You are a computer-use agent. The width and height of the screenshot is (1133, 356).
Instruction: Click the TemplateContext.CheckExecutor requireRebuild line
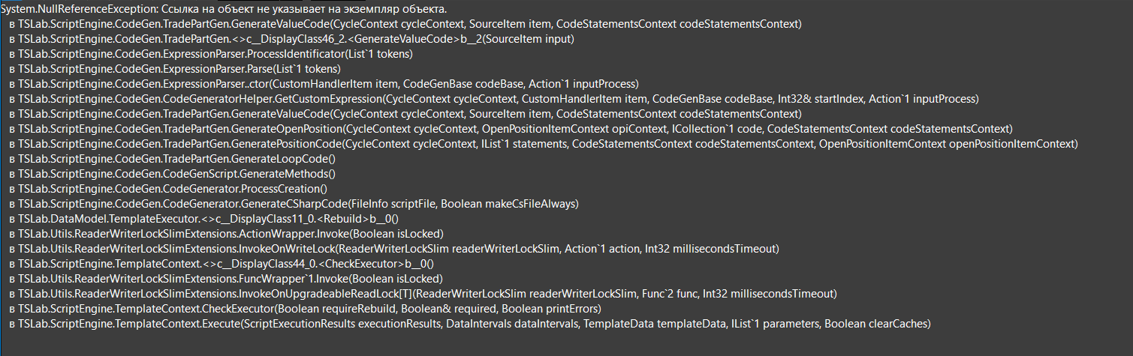(306, 309)
